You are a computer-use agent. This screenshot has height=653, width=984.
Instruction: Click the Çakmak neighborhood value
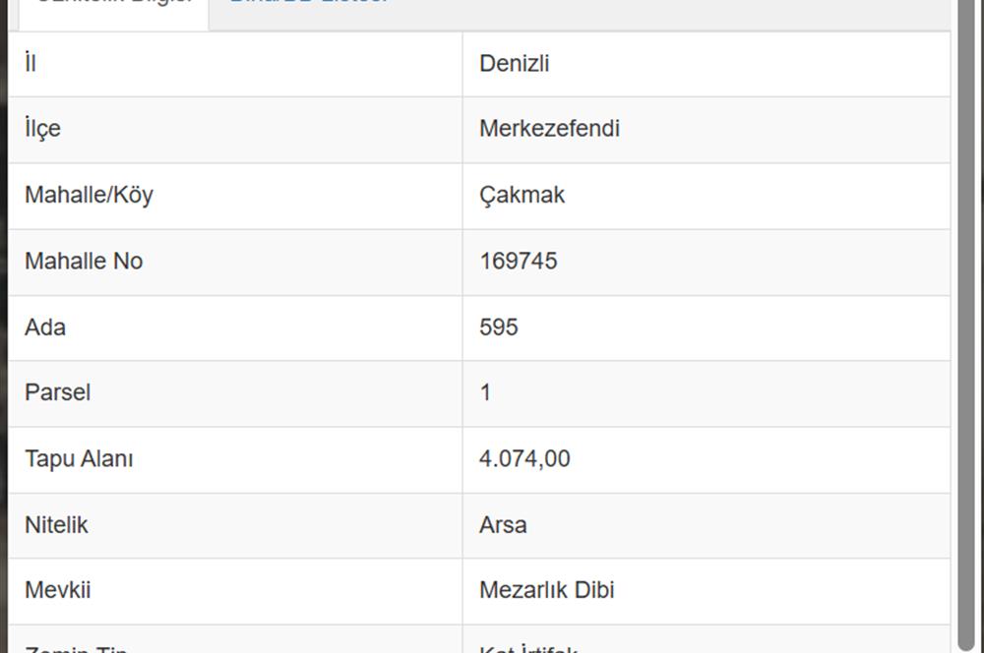tap(523, 195)
